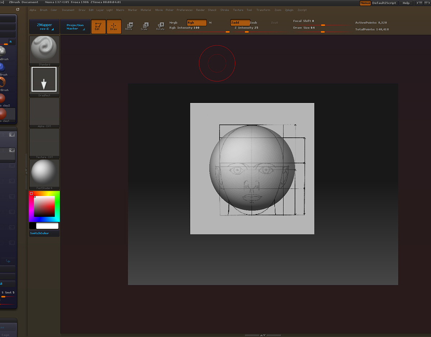Click the refresh icon above left tray
431x337 pixels.
click(18, 9)
